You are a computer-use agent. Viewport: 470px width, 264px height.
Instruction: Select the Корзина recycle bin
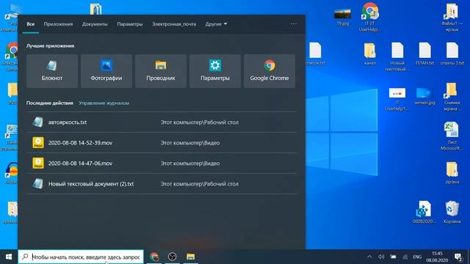[452, 212]
